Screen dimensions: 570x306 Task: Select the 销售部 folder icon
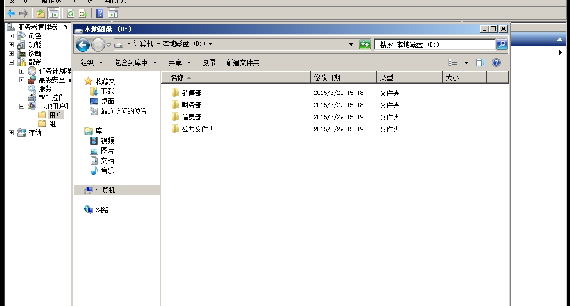pos(175,92)
